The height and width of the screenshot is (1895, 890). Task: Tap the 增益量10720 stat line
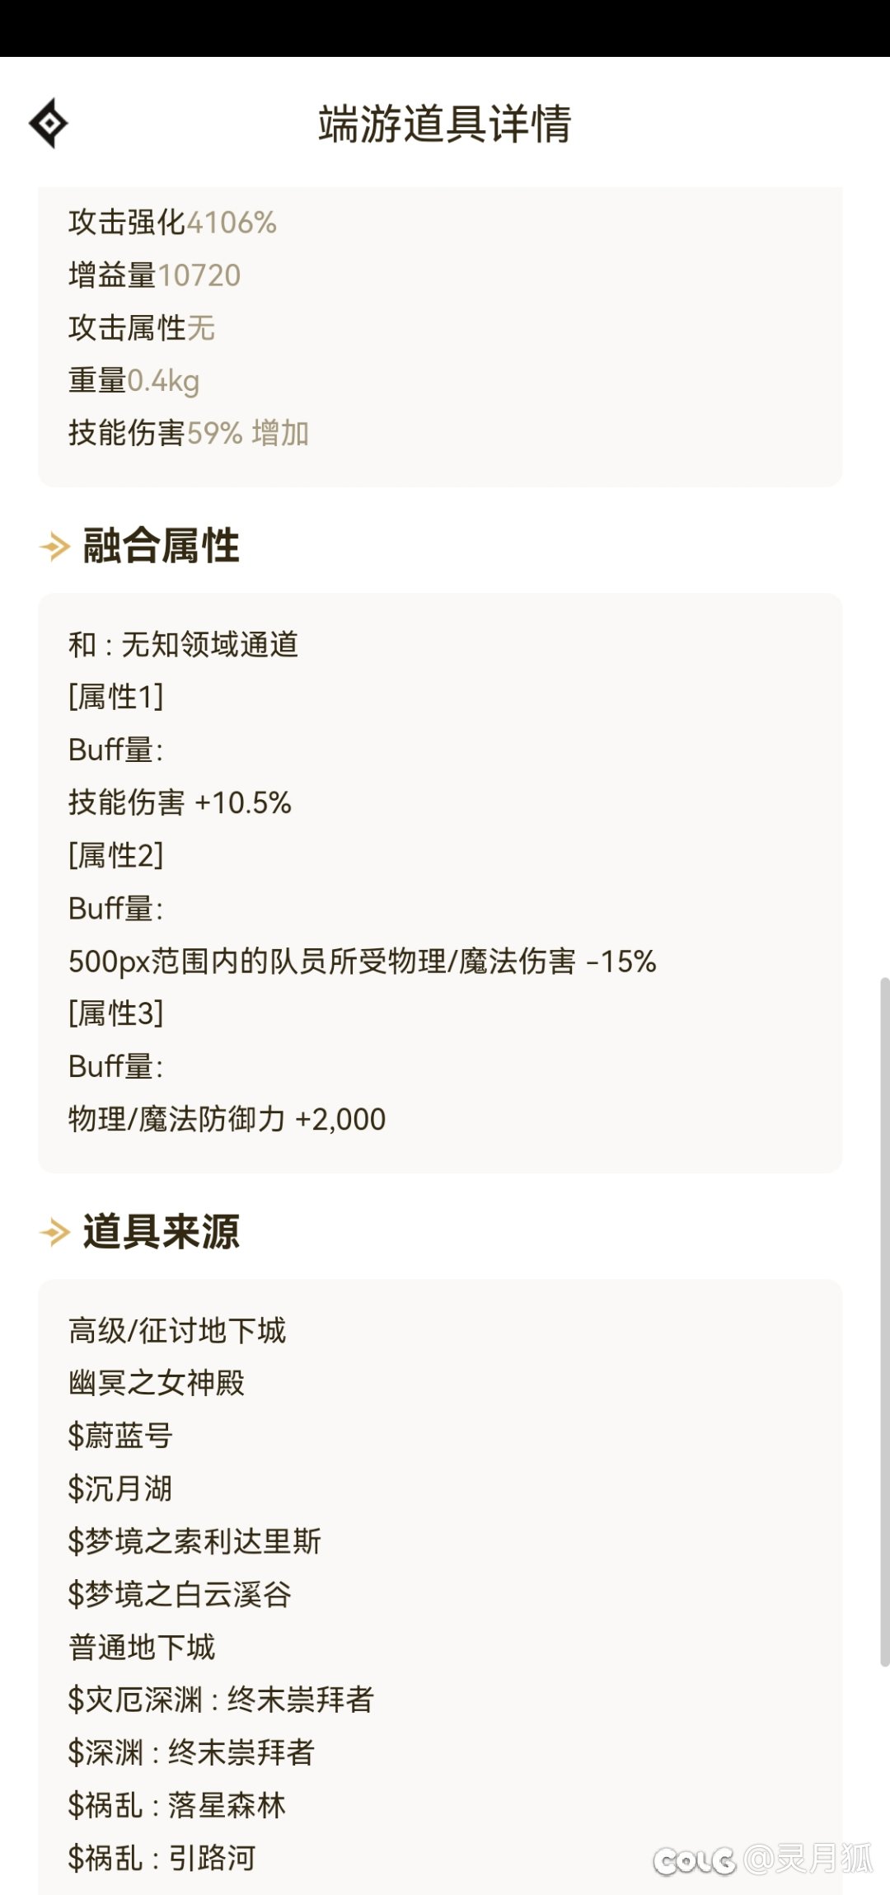coord(155,275)
